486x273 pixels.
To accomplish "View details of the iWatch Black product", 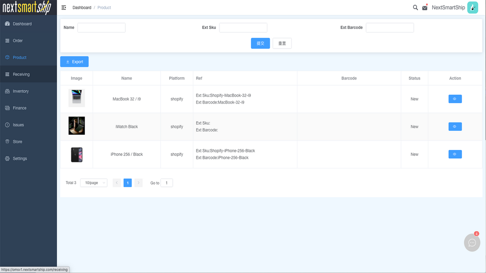I will pos(455,126).
